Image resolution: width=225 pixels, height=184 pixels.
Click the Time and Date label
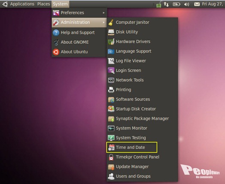[x=130, y=147]
